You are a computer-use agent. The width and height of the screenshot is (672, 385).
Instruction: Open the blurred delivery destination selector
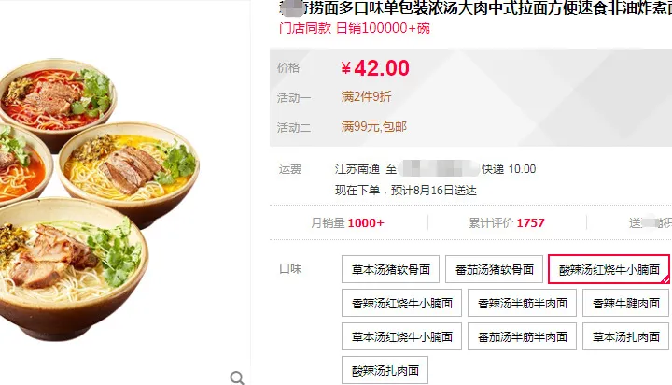click(439, 169)
